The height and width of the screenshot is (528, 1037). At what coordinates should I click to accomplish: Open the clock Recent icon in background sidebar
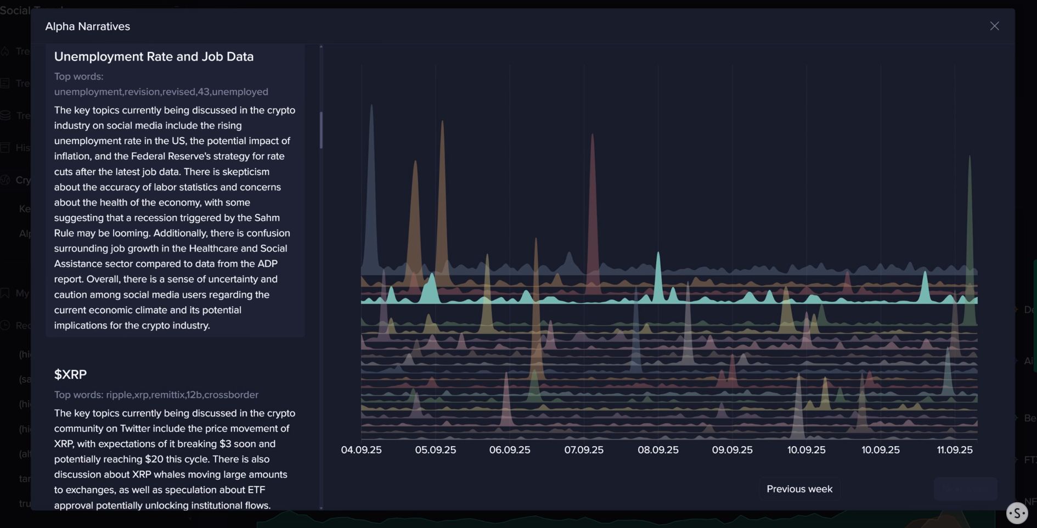coord(5,325)
